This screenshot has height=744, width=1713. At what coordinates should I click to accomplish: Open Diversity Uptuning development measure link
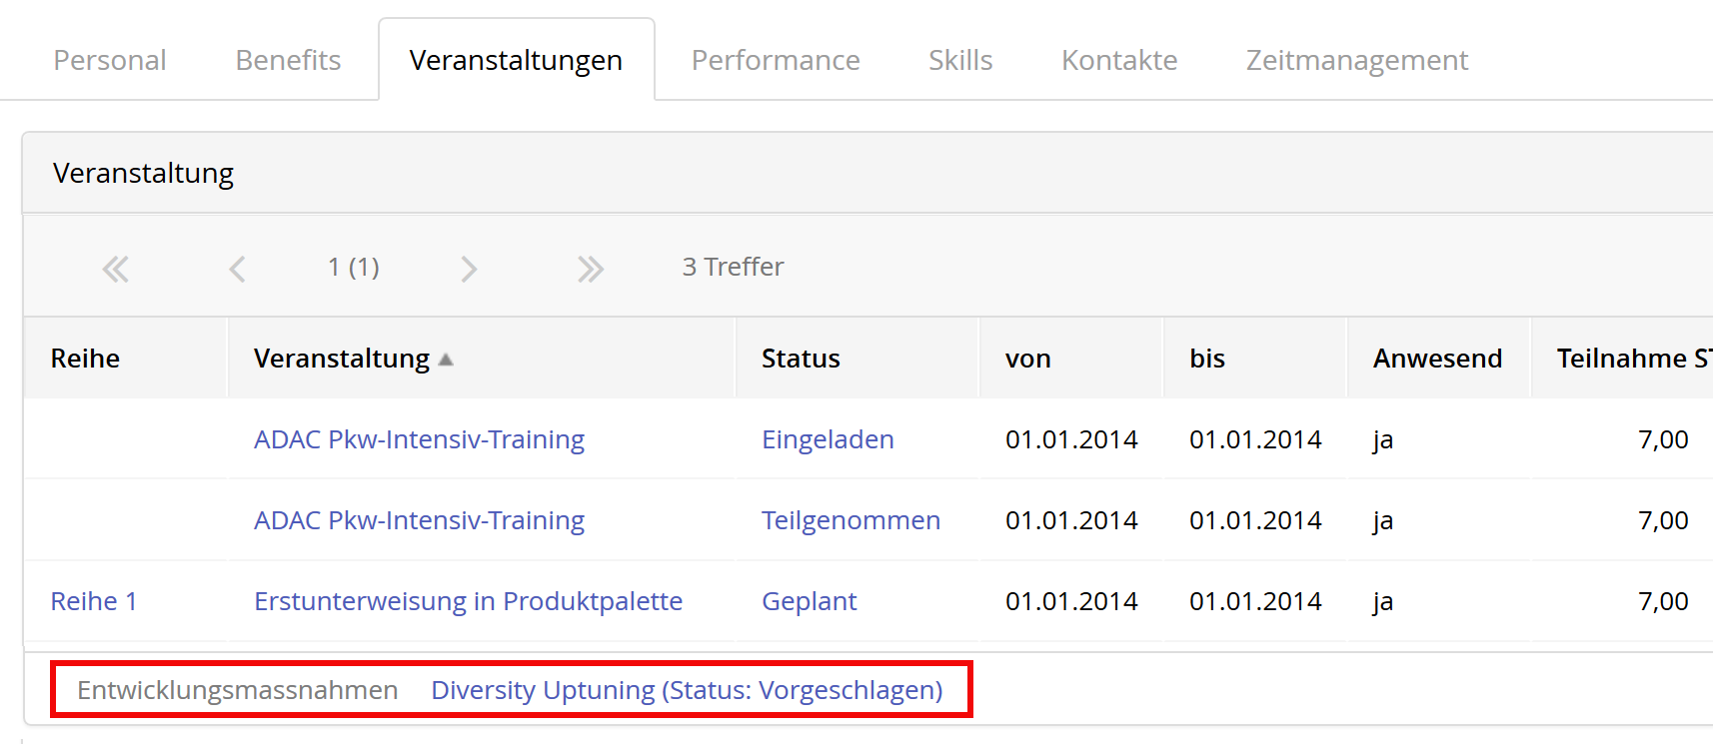point(687,690)
